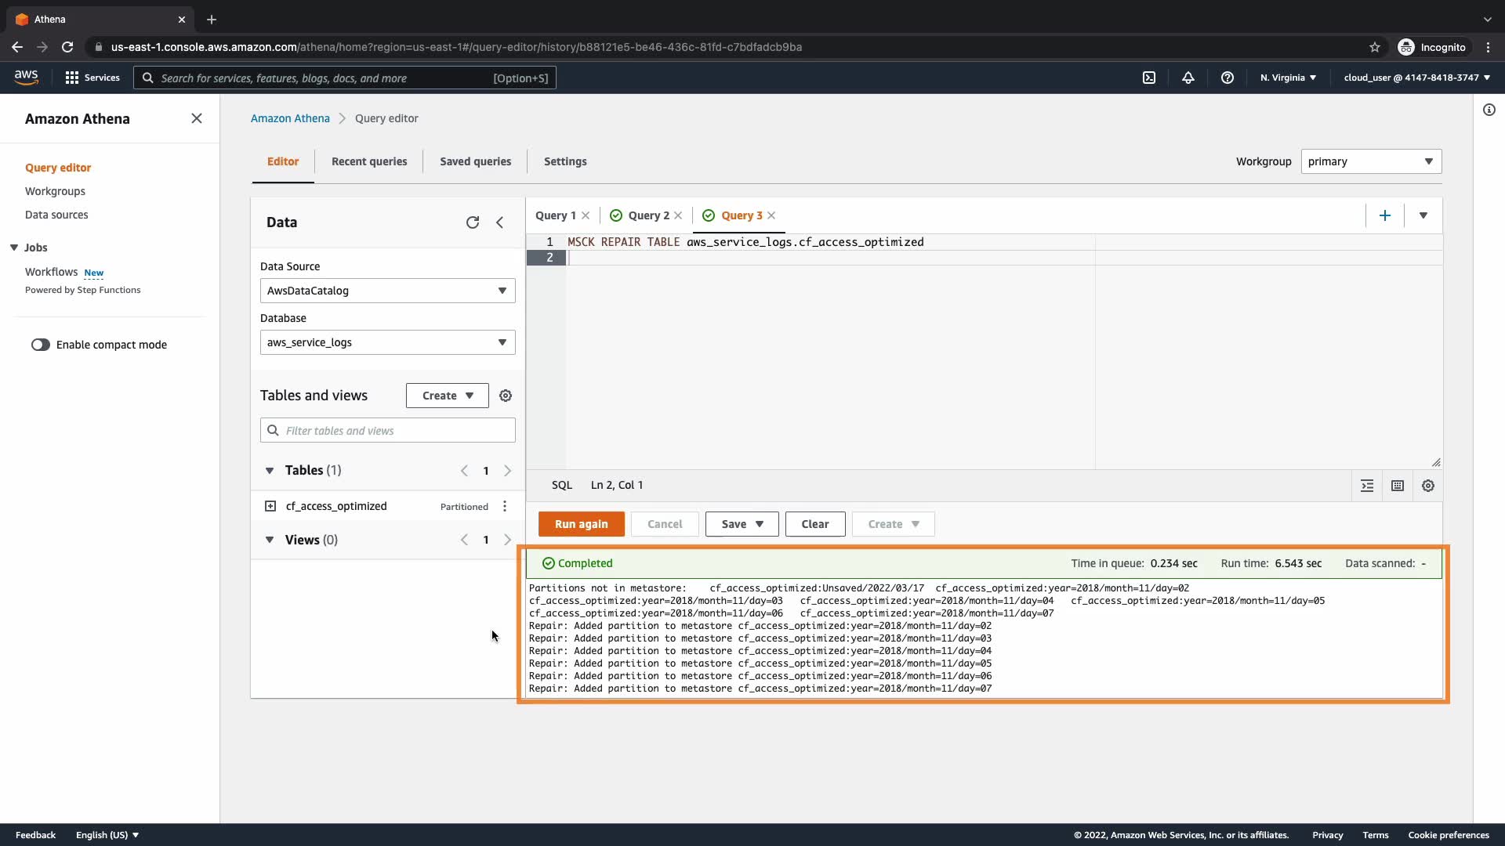Collapse the Data panel with left arrow
Image resolution: width=1505 pixels, height=846 pixels.
500,222
